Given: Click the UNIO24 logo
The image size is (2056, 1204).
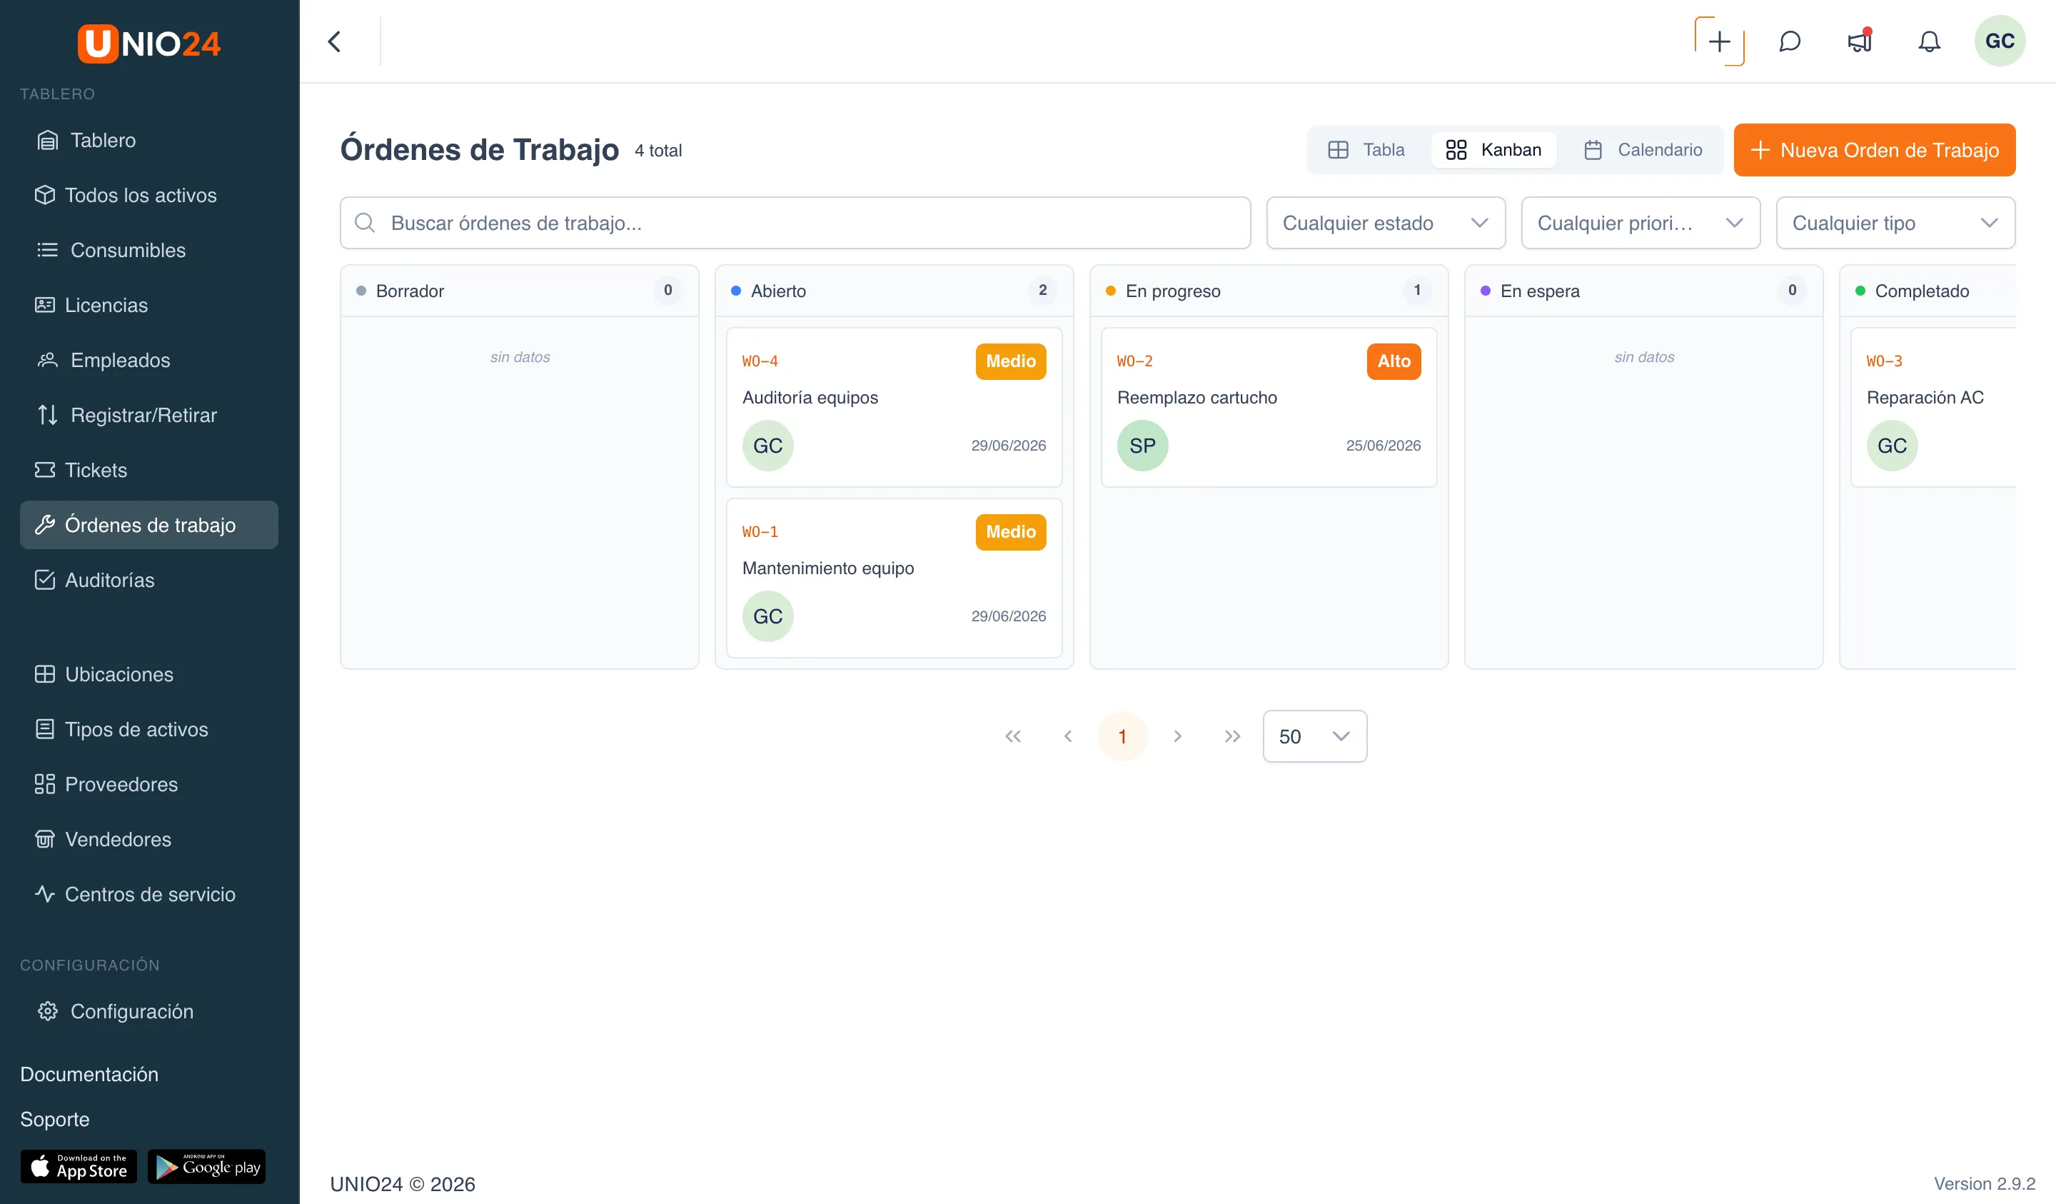Looking at the screenshot, I should (148, 44).
